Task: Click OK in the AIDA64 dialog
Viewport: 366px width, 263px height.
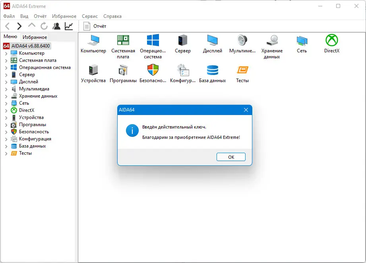Action: [231, 157]
